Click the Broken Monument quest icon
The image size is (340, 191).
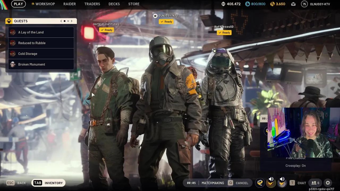click(x=13, y=64)
